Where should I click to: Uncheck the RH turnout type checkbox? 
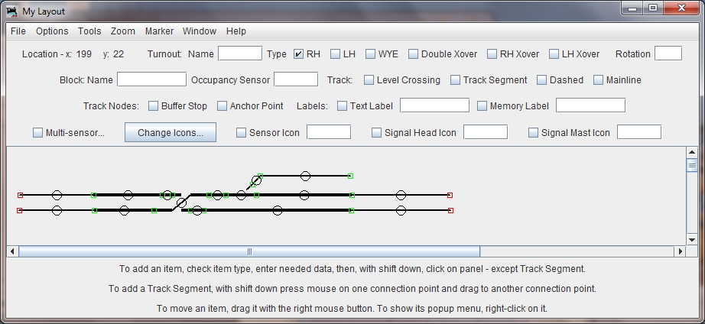click(299, 54)
